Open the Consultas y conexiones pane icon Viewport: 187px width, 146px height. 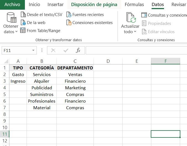click(144, 15)
